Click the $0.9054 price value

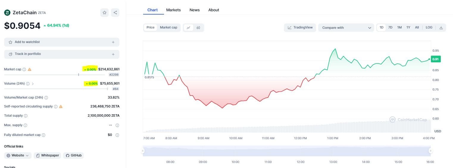(22, 26)
